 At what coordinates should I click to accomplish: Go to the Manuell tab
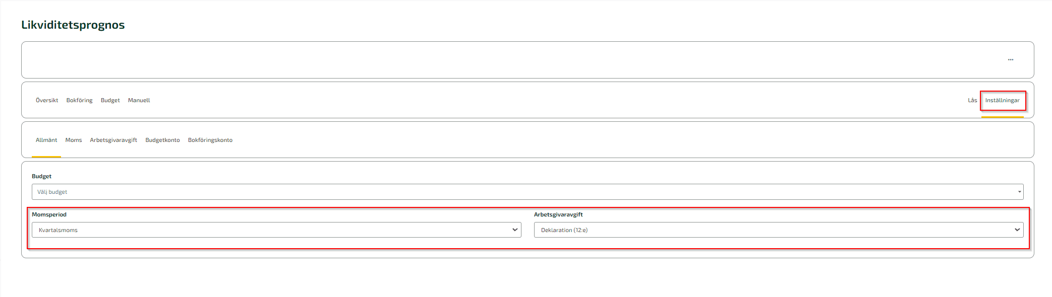pos(139,100)
